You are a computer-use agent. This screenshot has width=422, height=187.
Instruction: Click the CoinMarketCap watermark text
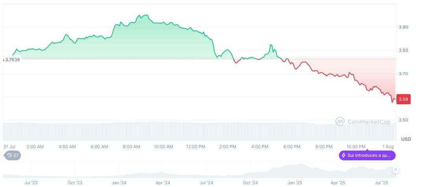[x=368, y=122]
